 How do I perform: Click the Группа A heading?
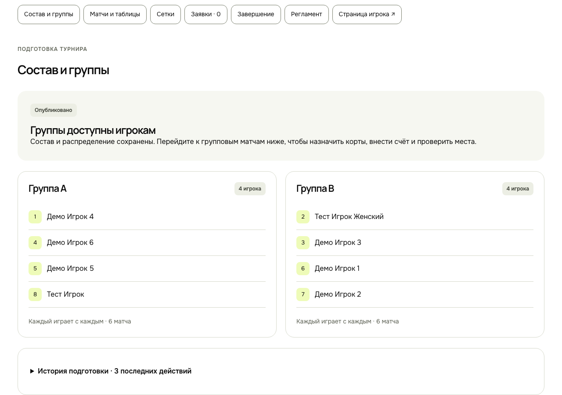[x=47, y=189]
